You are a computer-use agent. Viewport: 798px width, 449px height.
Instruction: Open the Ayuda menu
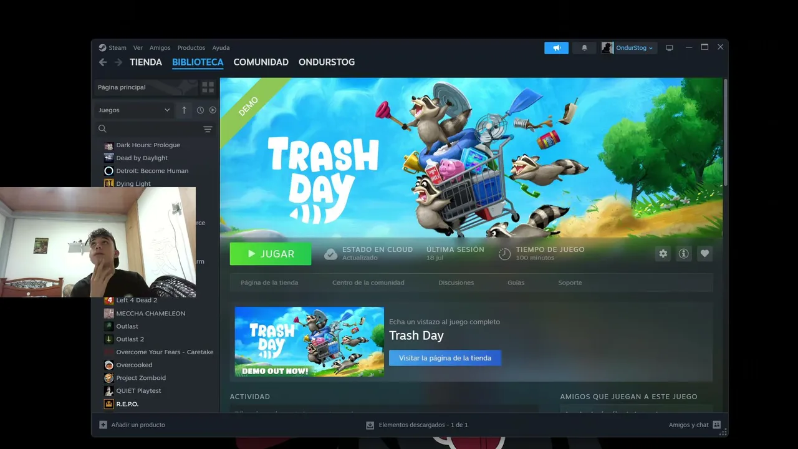[221, 48]
